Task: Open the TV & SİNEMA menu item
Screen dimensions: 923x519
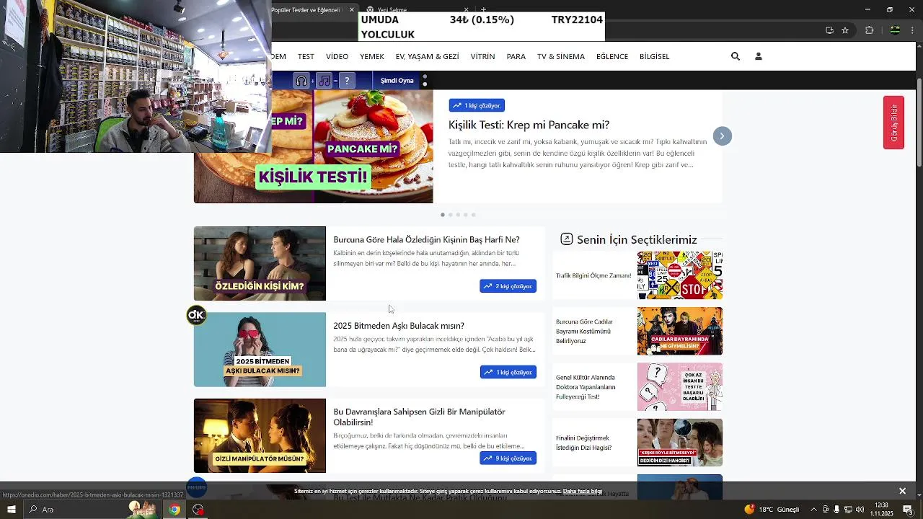Action: point(560,56)
